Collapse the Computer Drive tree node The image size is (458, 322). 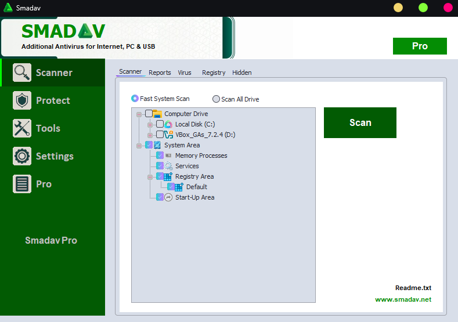pyautogui.click(x=139, y=114)
